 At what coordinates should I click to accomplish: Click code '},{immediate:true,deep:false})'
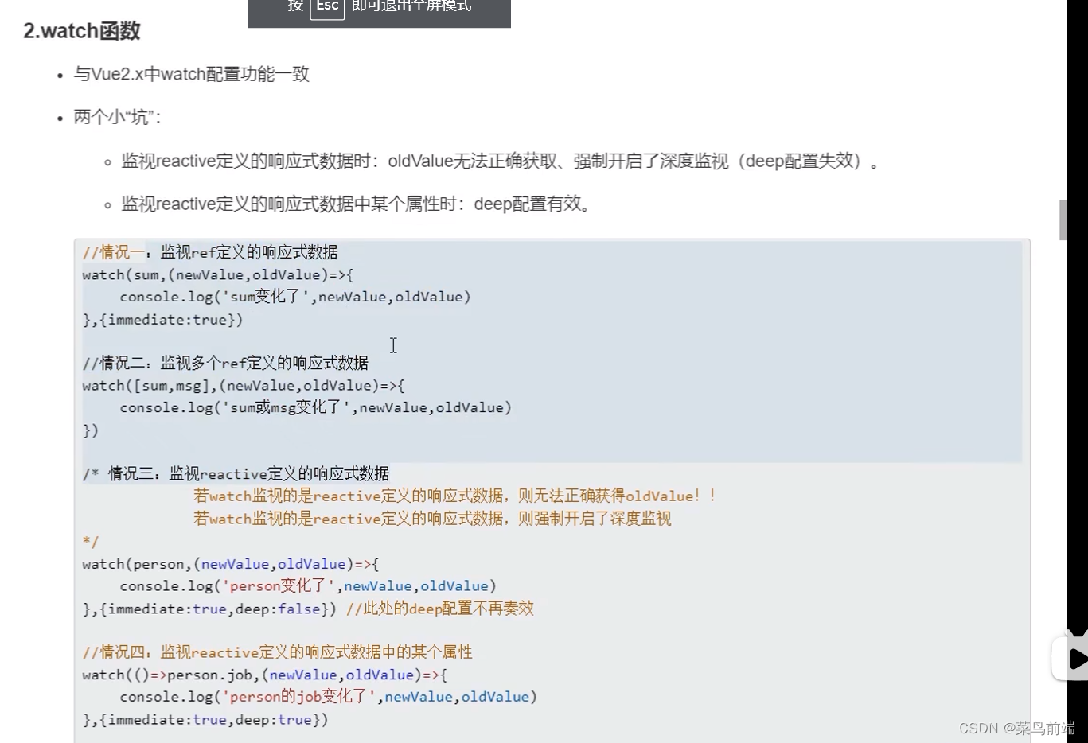(209, 609)
